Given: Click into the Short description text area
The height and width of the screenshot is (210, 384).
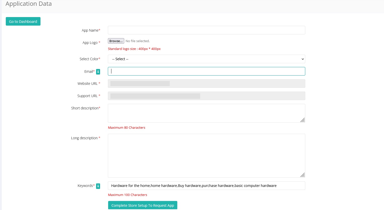Looking at the screenshot, I should click(204, 113).
